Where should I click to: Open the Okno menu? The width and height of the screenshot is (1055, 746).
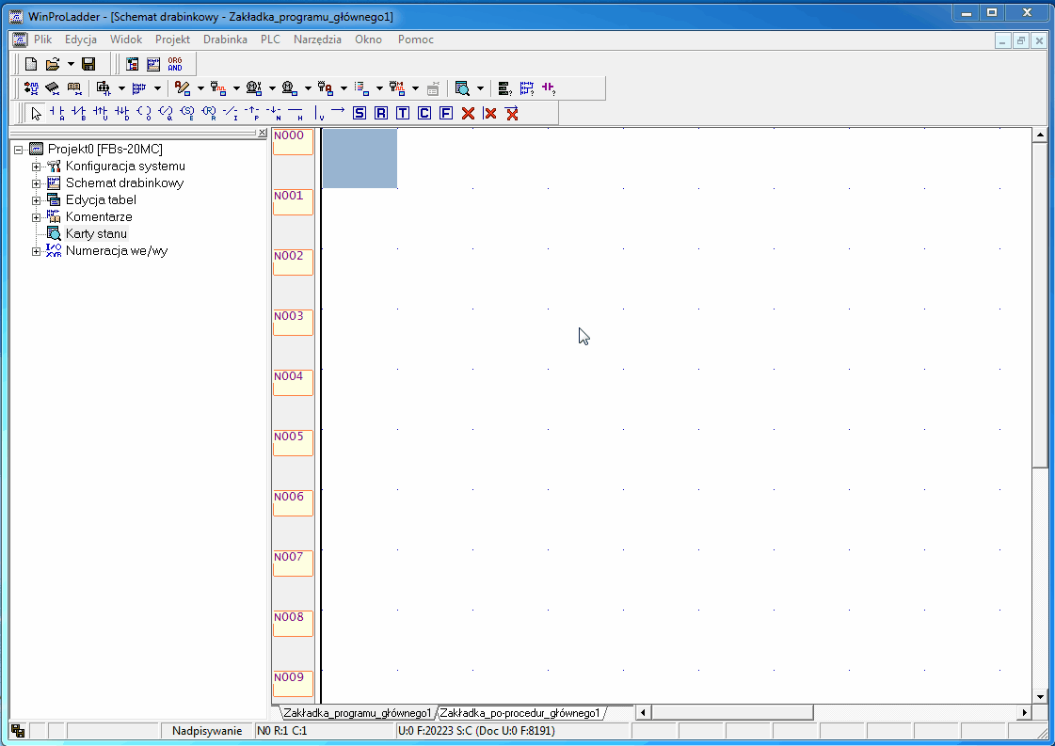368,40
